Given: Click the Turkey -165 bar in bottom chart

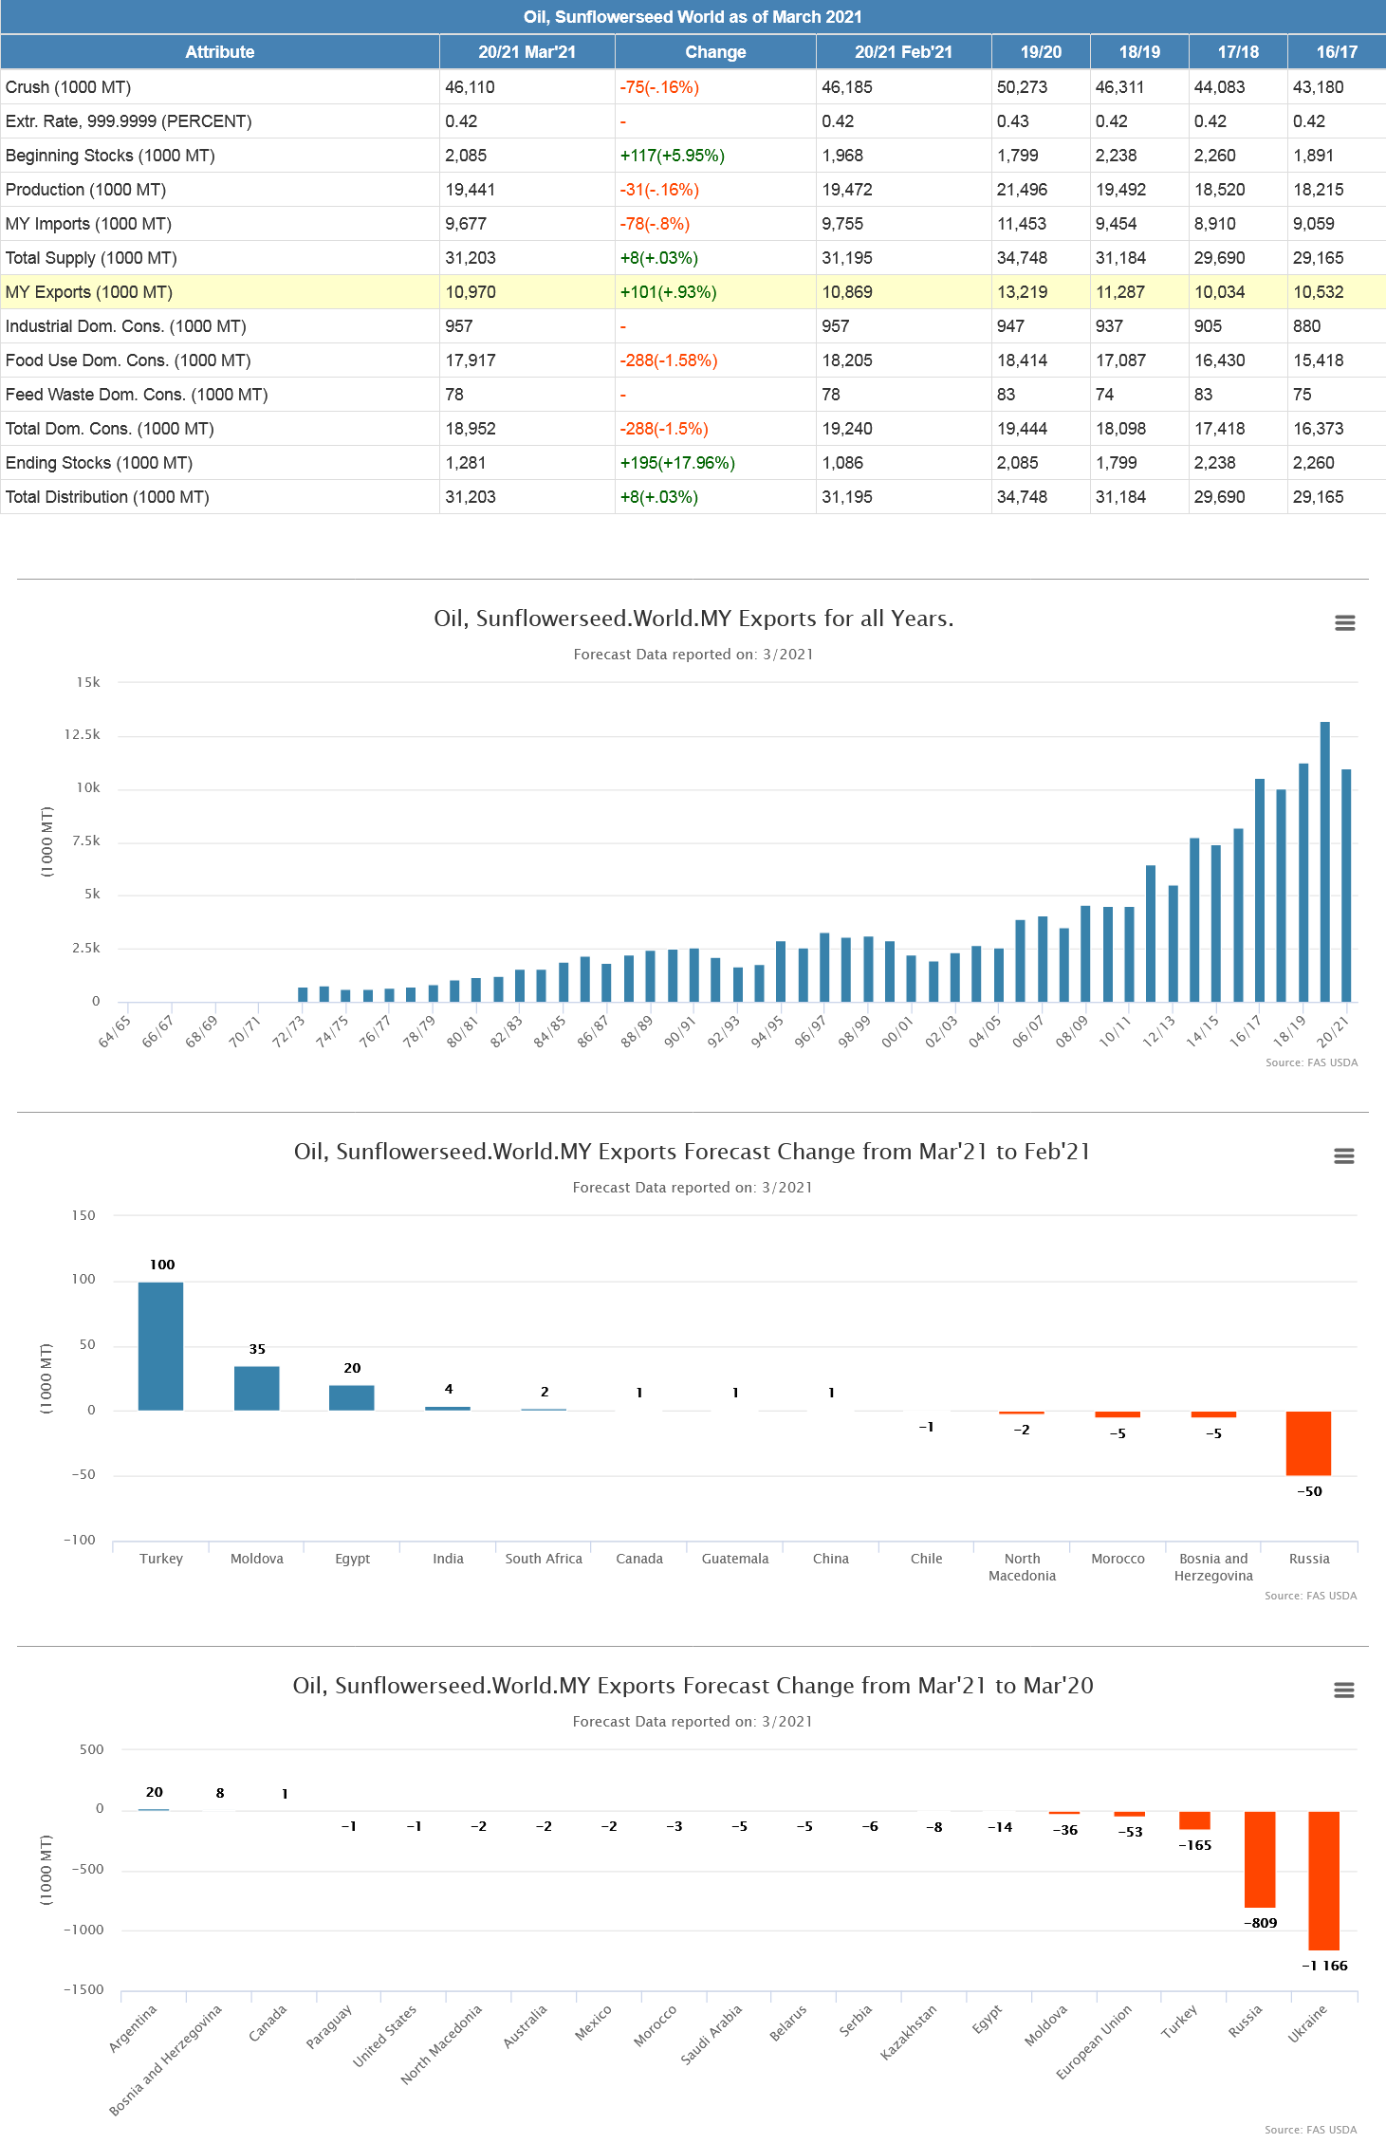Looking at the screenshot, I should point(1194,1820).
